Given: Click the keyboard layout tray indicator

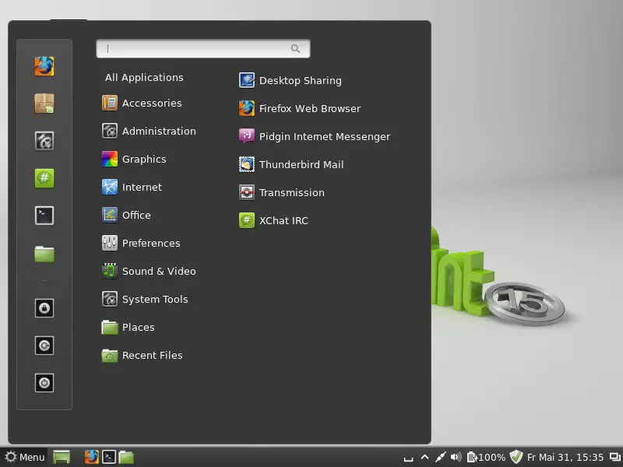Looking at the screenshot, I should click(408, 458).
